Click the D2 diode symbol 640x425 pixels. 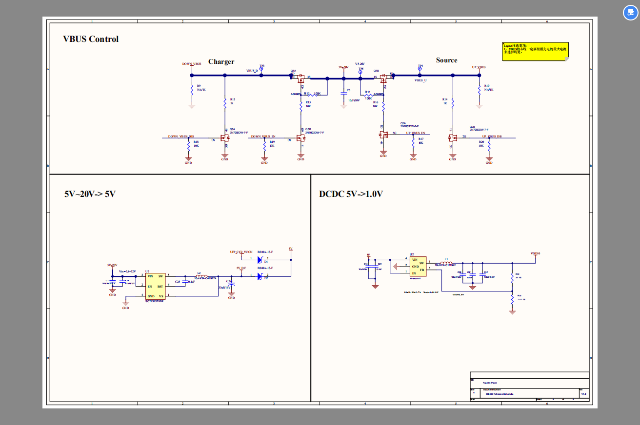point(260,276)
